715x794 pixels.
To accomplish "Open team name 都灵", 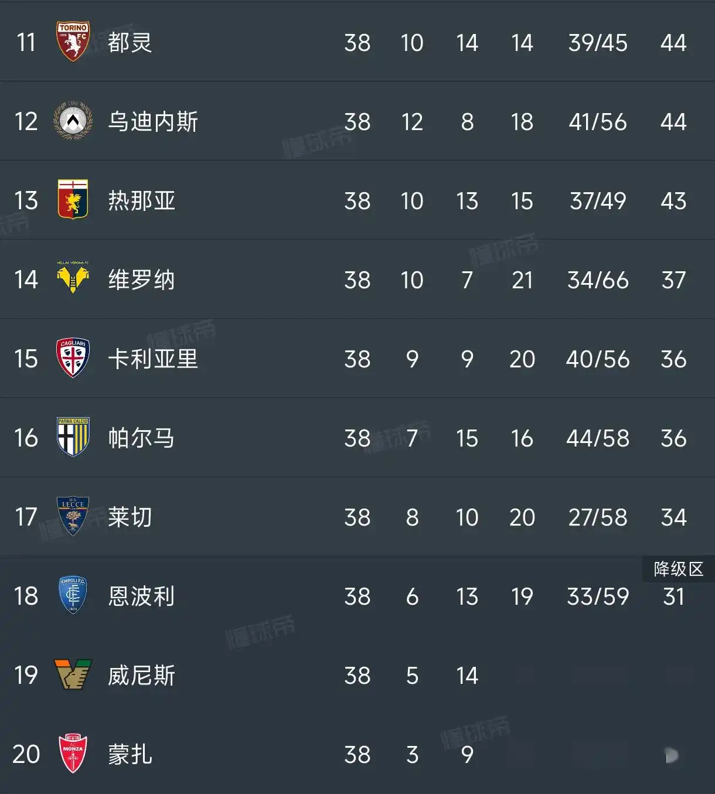I will pos(130,42).
